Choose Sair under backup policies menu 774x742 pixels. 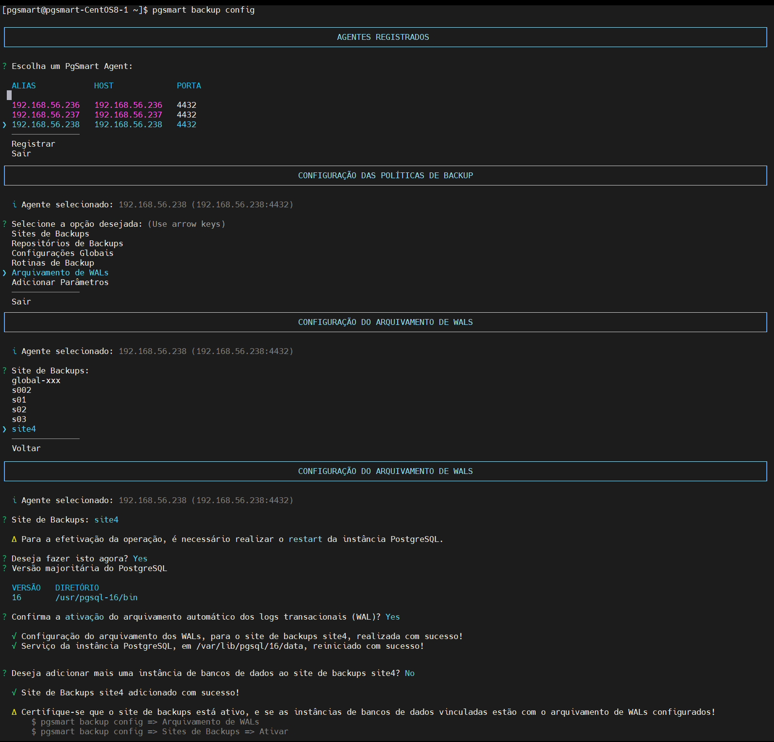pyautogui.click(x=21, y=302)
